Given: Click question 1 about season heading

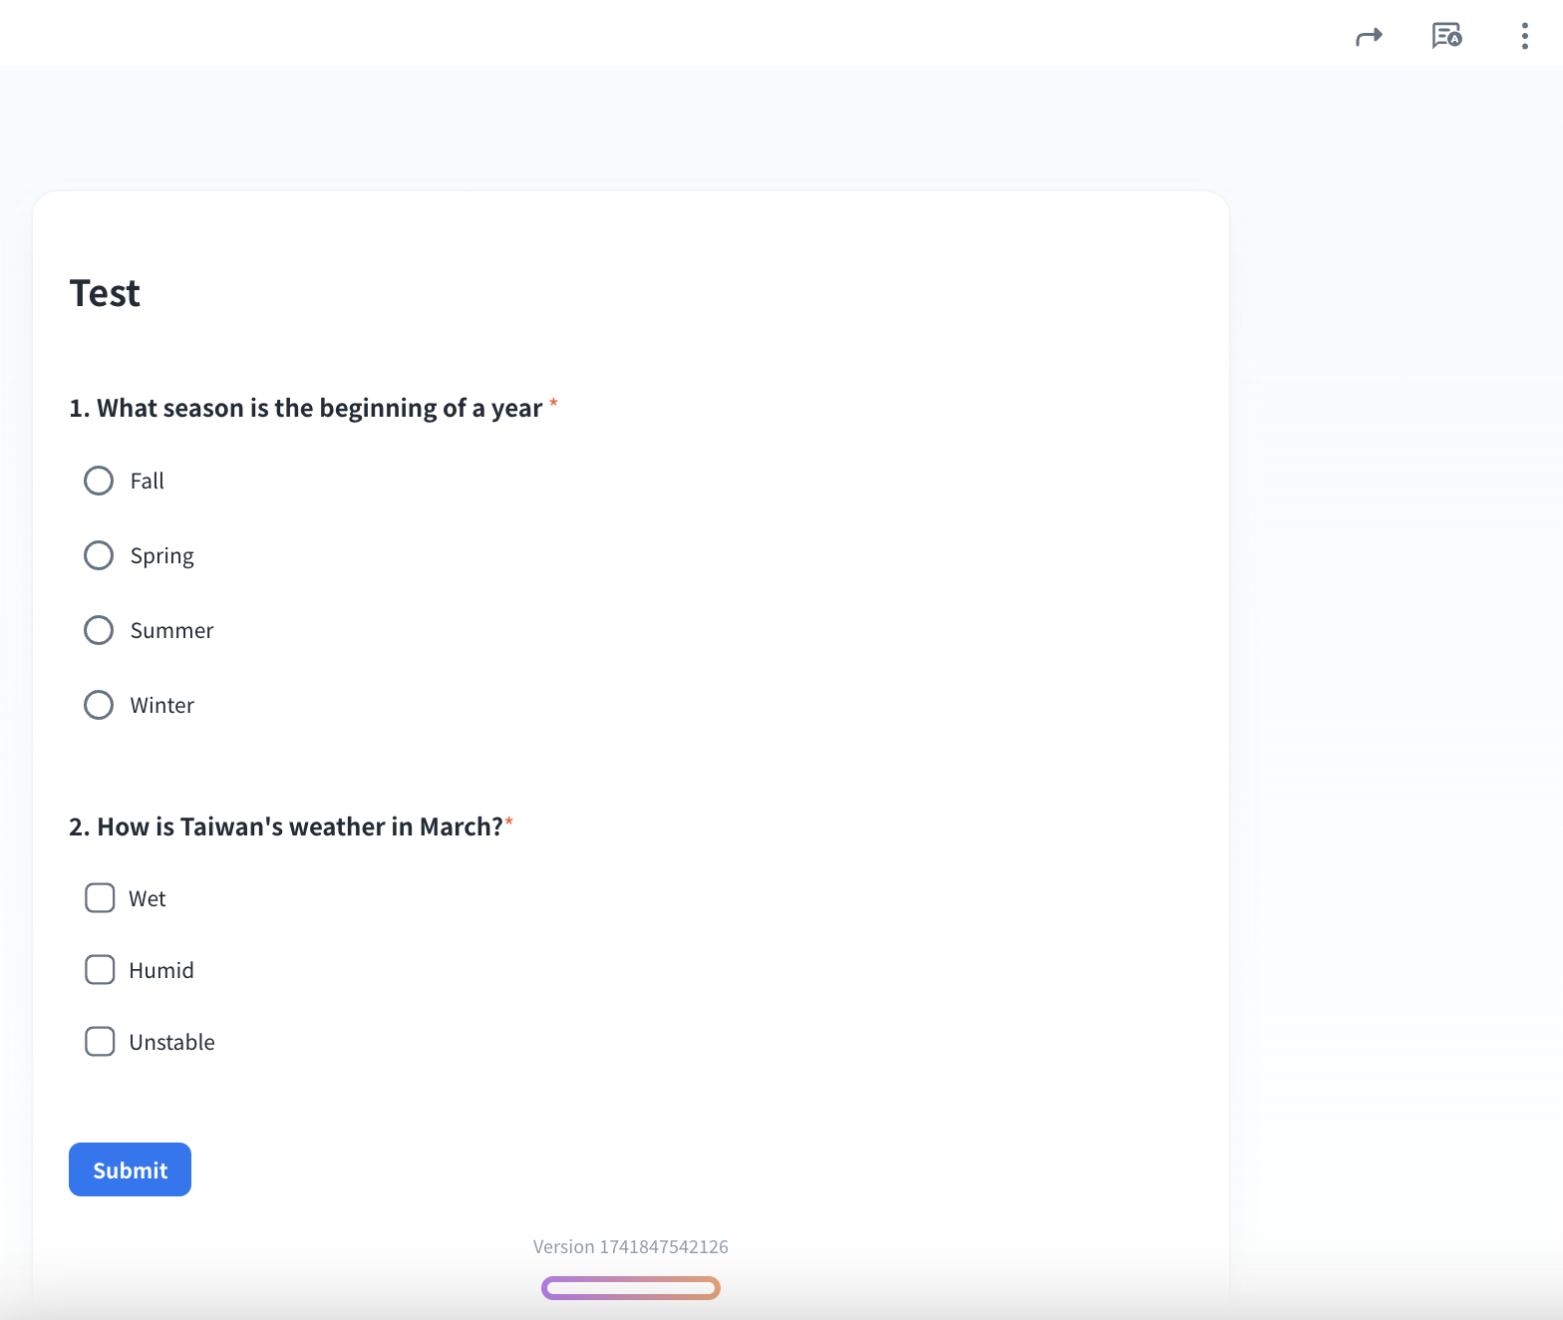Looking at the screenshot, I should point(305,409).
